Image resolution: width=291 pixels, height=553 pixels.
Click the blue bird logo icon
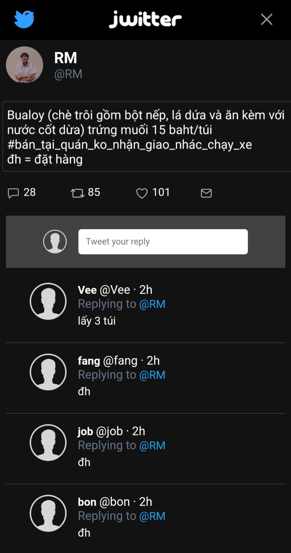[x=24, y=19]
